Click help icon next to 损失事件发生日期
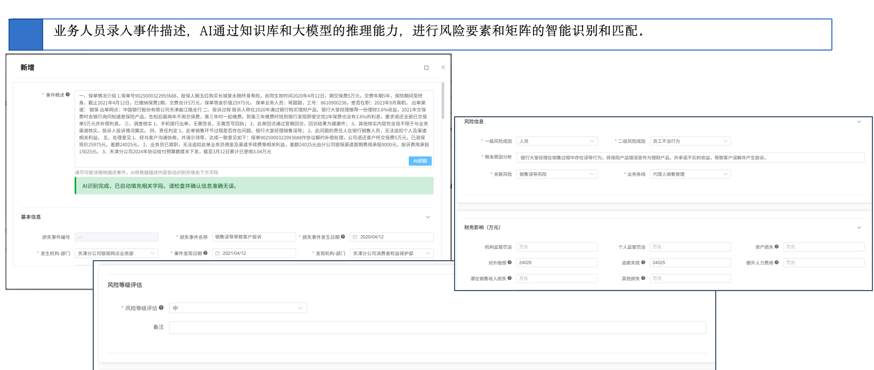 point(343,237)
